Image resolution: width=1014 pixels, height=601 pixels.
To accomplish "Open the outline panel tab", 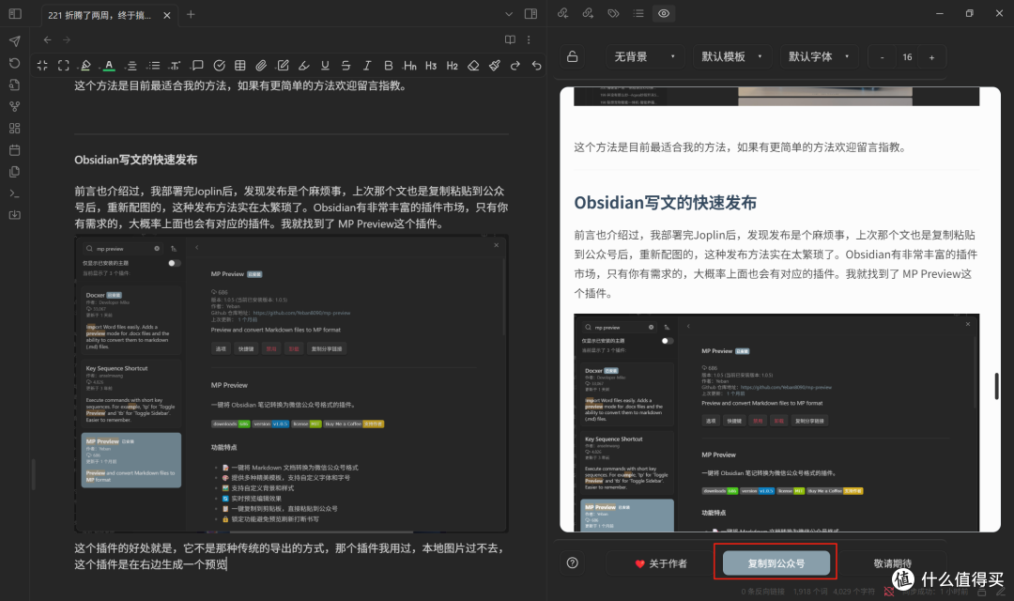I will 638,13.
